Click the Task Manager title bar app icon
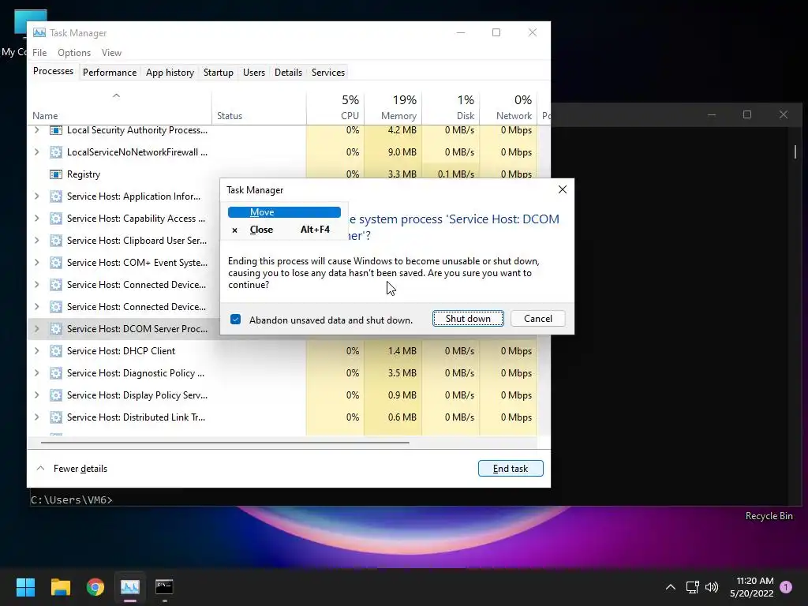808x606 pixels. [39, 33]
